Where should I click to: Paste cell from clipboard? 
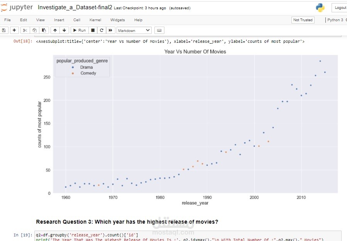[44, 30]
